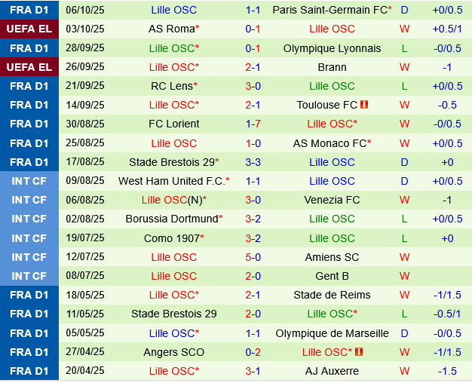Click the 5-0 score against Amiens SC
Image resolution: width=472 pixels, height=383 pixels.
(253, 257)
